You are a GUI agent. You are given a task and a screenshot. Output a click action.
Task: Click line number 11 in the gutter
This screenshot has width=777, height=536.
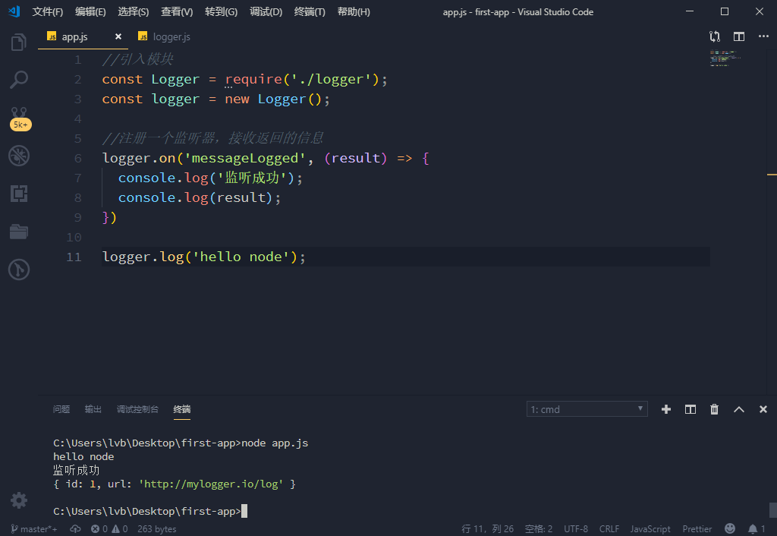tap(74, 257)
